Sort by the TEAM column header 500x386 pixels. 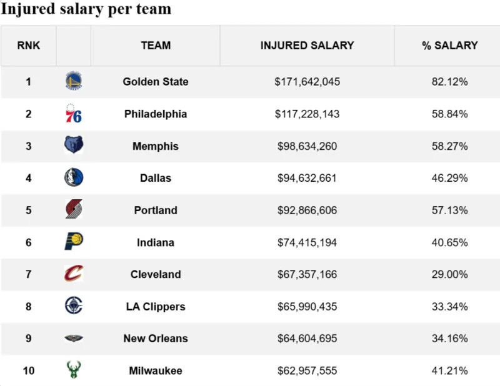(x=156, y=46)
